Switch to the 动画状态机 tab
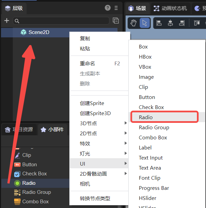This screenshot has height=208, width=206. point(170,8)
